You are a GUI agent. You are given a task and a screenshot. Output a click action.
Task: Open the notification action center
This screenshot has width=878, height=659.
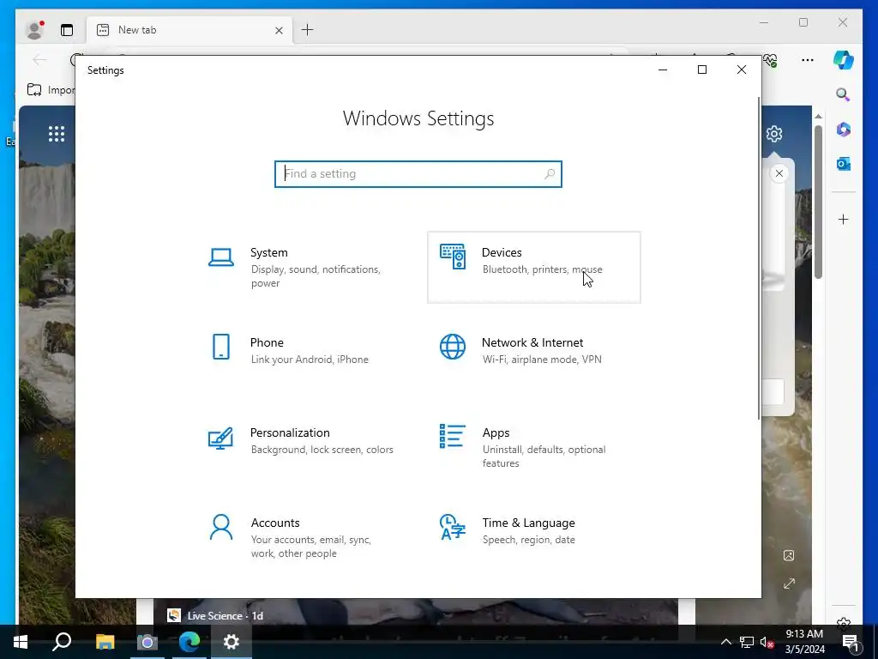851,642
